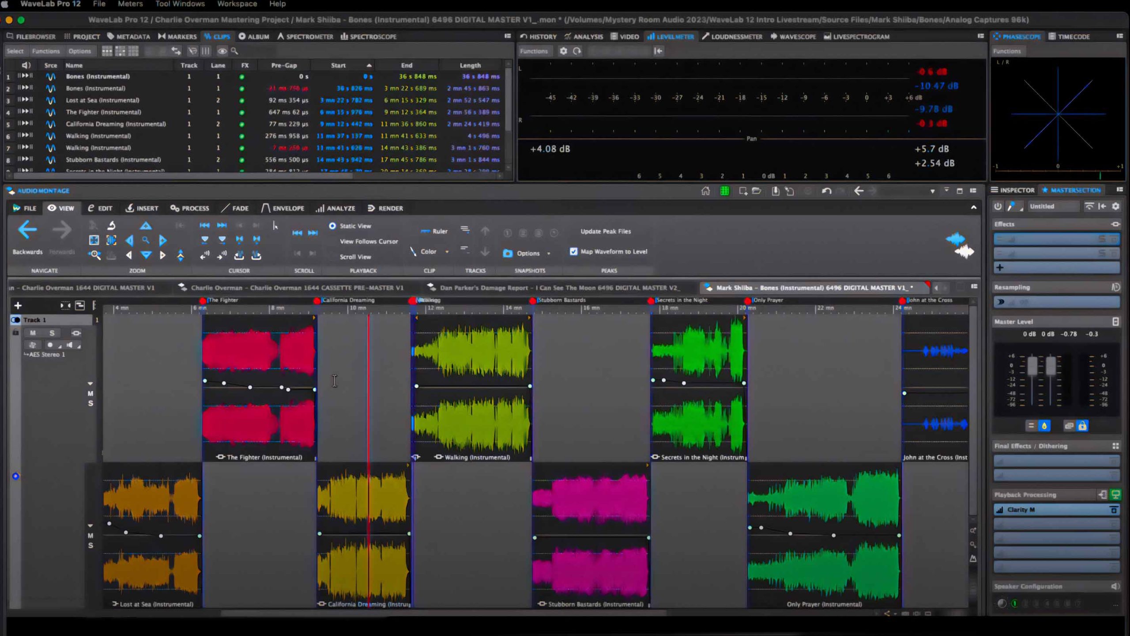Open the Workspace menu

coord(237,4)
